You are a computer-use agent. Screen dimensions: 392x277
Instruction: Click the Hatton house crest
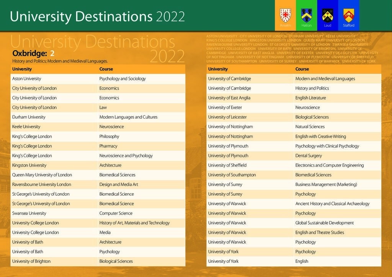click(x=306, y=15)
